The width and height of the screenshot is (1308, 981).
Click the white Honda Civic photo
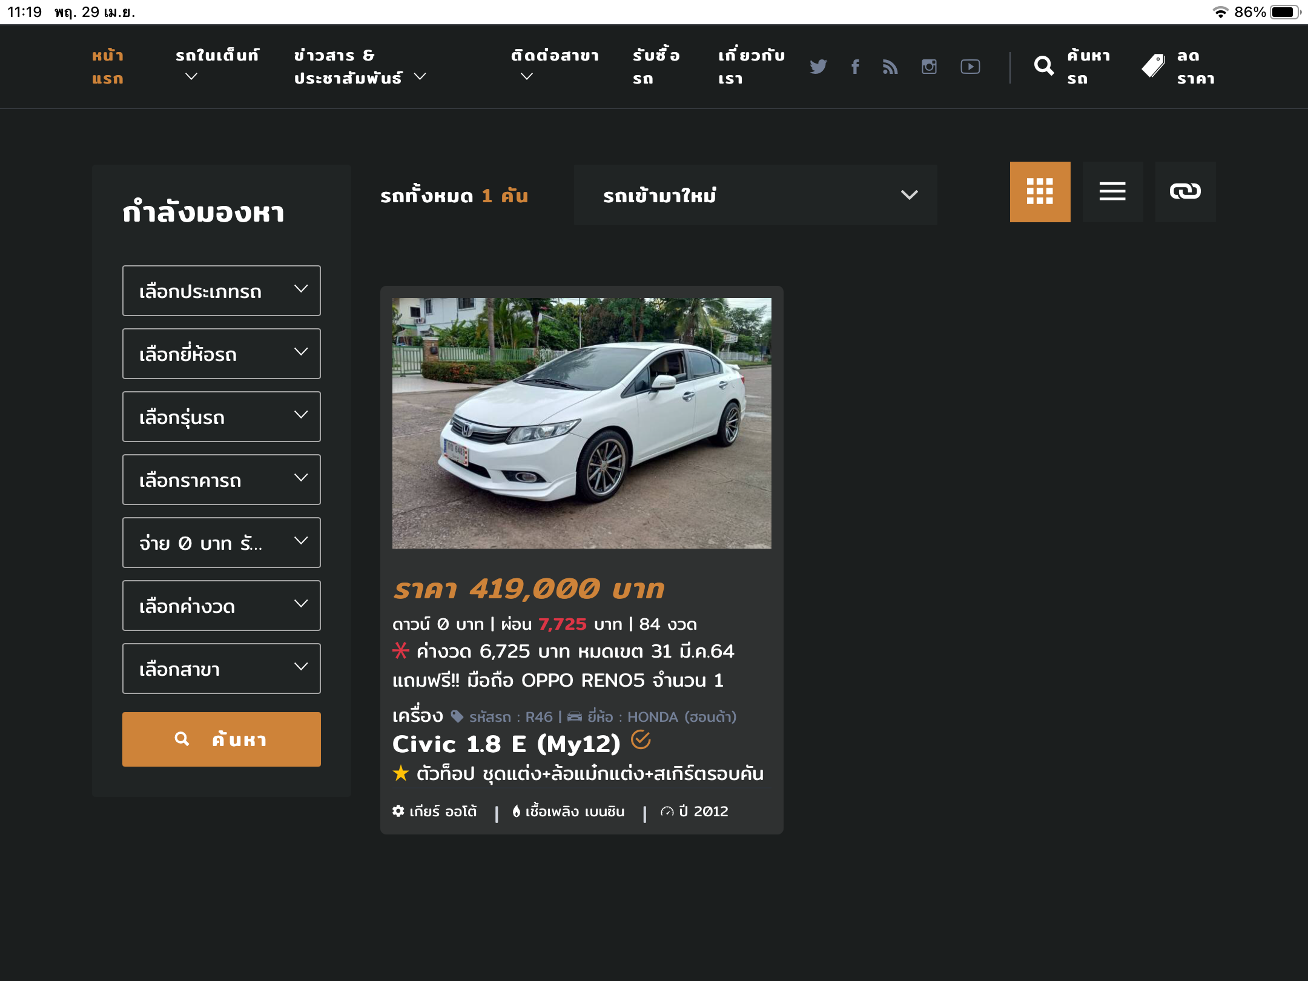pyautogui.click(x=581, y=423)
